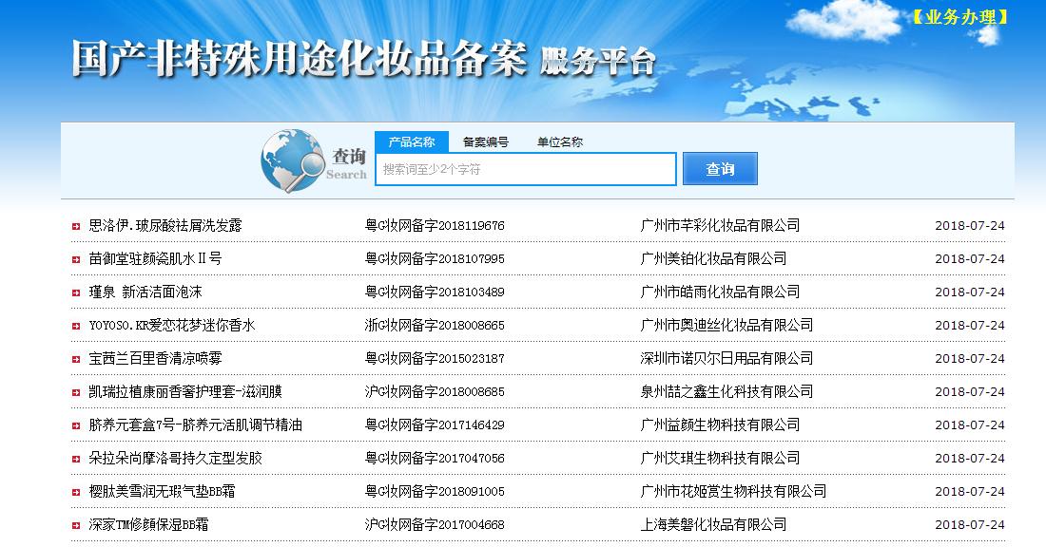Switch to the 备案编号 search tab
The height and width of the screenshot is (547, 1046).
tap(486, 141)
